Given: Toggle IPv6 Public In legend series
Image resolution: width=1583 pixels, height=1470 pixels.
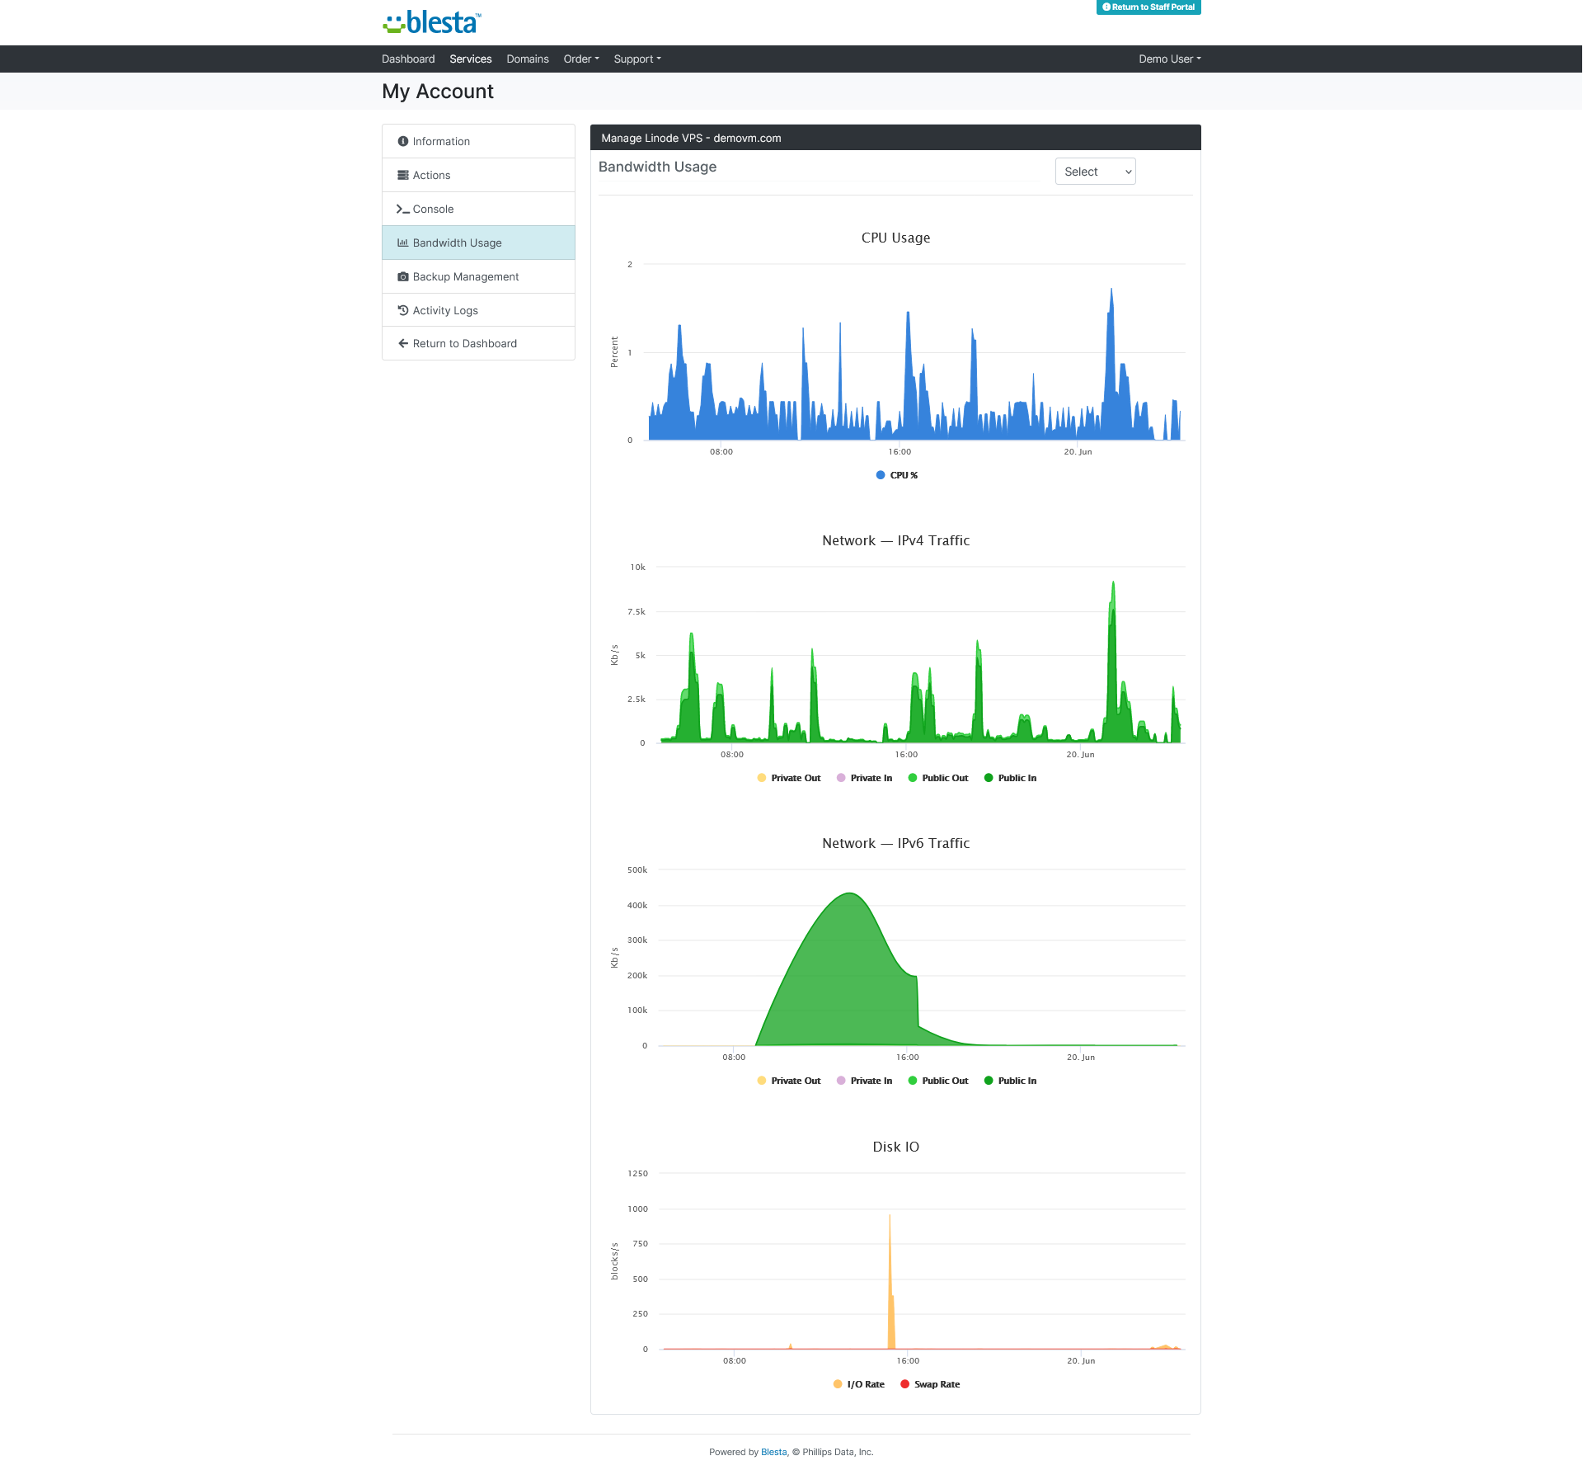Looking at the screenshot, I should coord(1010,1081).
